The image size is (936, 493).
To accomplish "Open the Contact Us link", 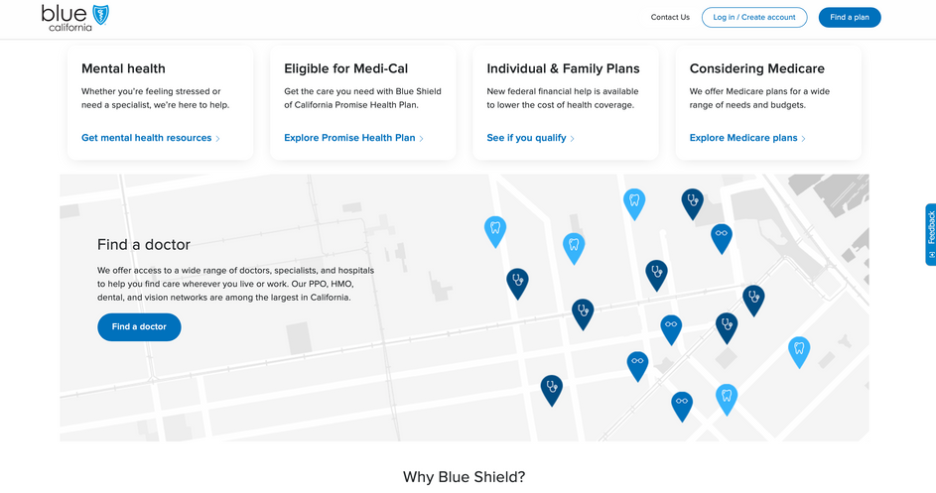I will click(670, 17).
